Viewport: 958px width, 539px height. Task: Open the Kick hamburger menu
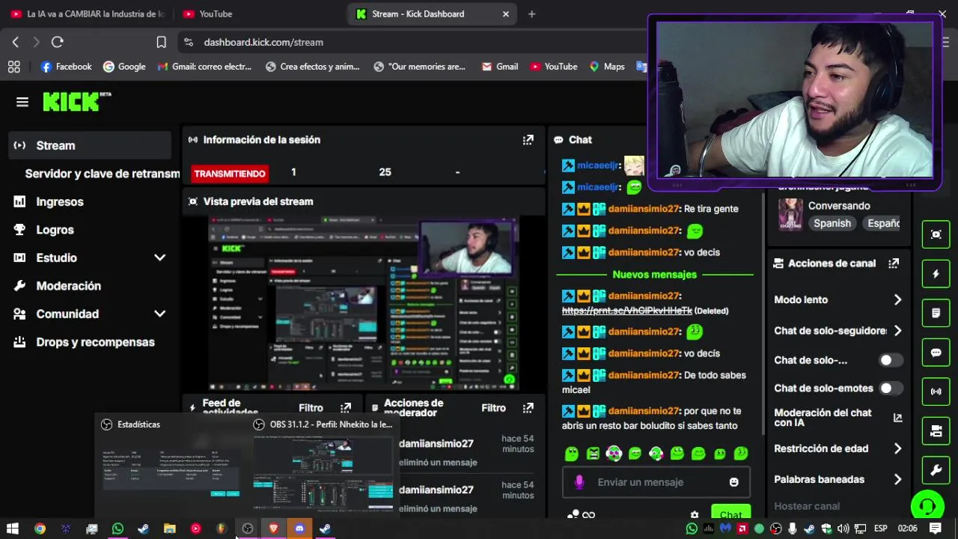coord(22,102)
